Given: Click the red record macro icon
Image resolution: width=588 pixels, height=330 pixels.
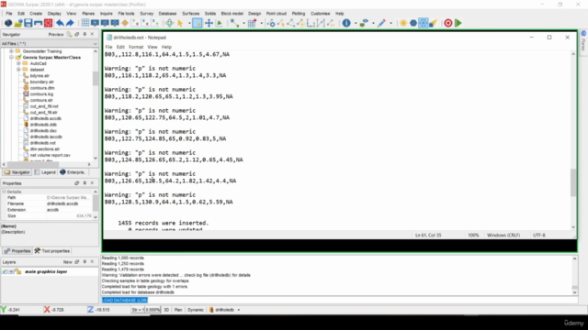Looking at the screenshot, I should coord(448,23).
